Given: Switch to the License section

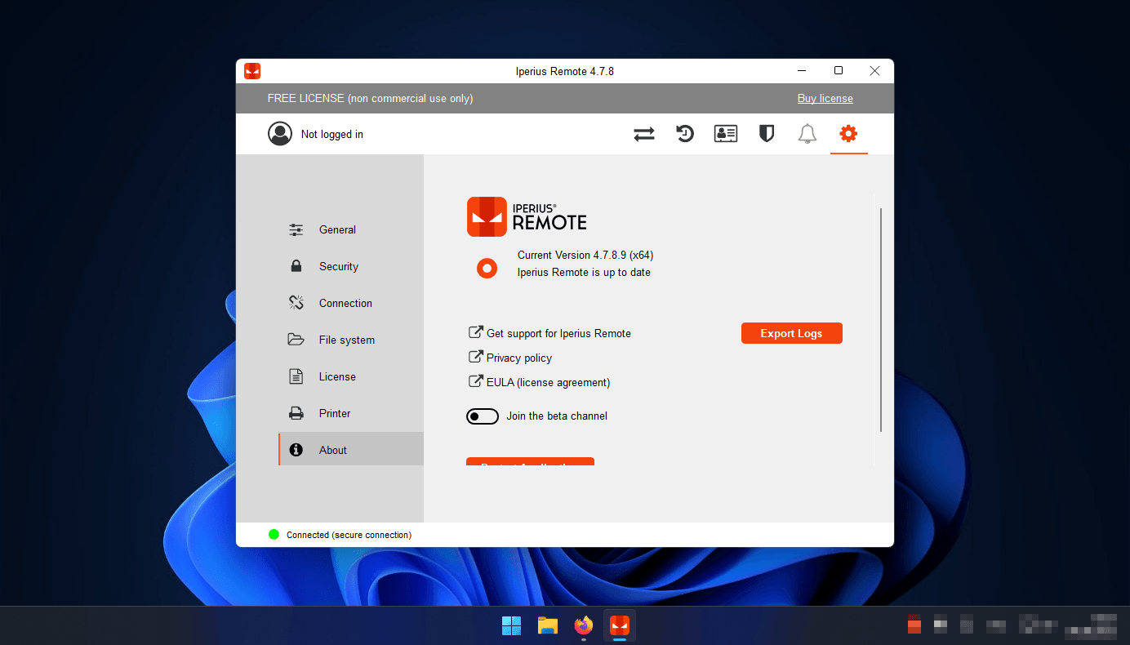Looking at the screenshot, I should [x=351, y=377].
